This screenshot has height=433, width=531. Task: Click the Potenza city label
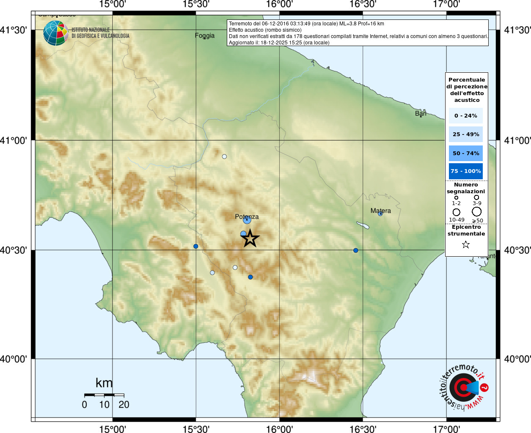pos(247,216)
